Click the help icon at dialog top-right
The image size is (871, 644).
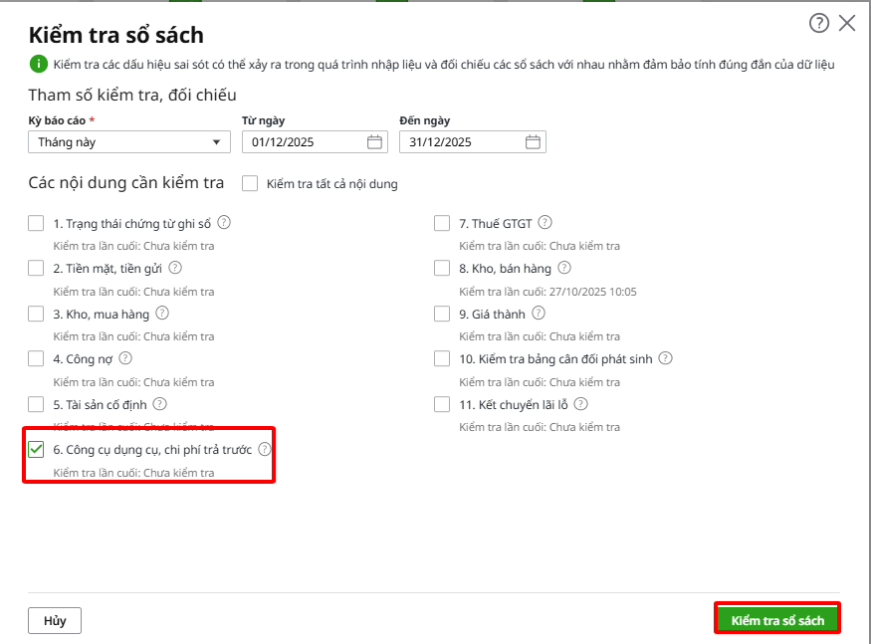tap(819, 24)
